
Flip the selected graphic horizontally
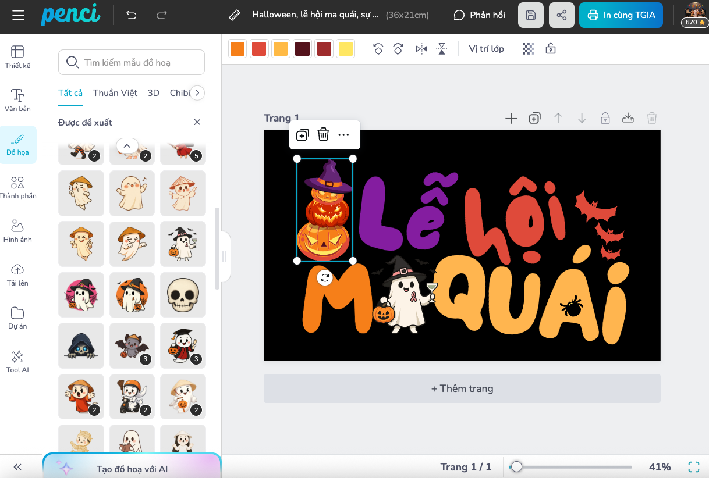pos(422,49)
